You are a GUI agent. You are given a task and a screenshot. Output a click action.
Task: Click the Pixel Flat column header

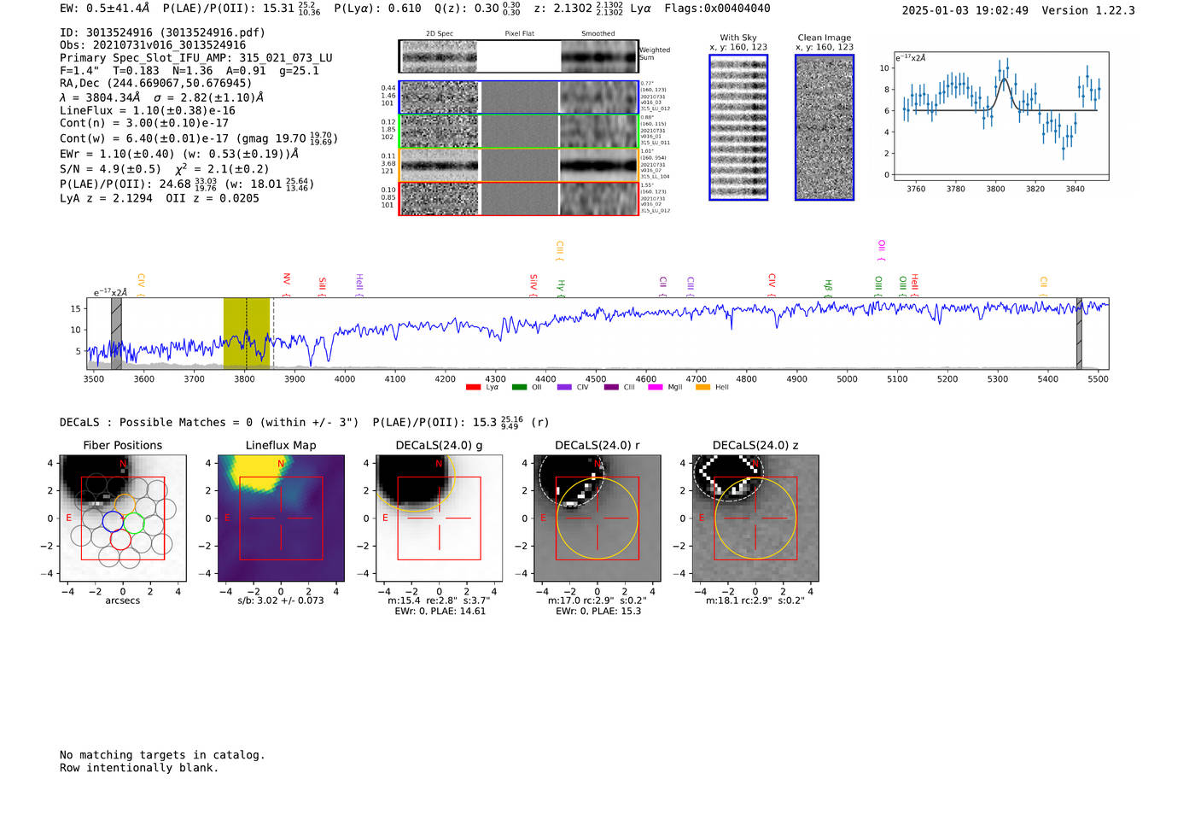(519, 34)
